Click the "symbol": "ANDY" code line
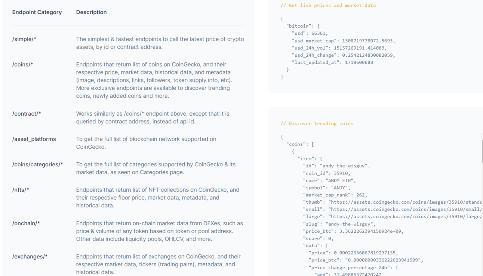Screen dimensions: 483x276 coord(326,188)
